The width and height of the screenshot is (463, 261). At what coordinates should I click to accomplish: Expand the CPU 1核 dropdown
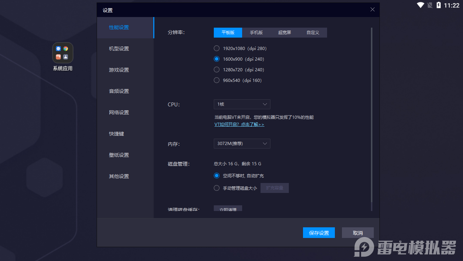click(x=242, y=104)
